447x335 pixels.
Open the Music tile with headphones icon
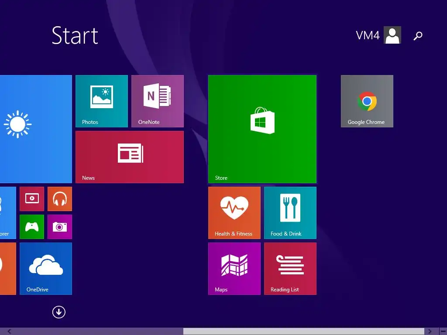click(x=59, y=199)
